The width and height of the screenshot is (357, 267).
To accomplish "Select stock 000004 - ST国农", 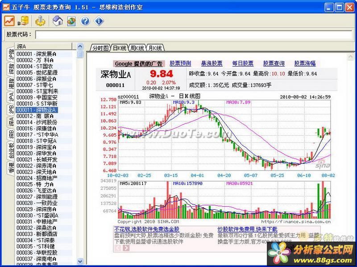I will [x=35, y=66].
